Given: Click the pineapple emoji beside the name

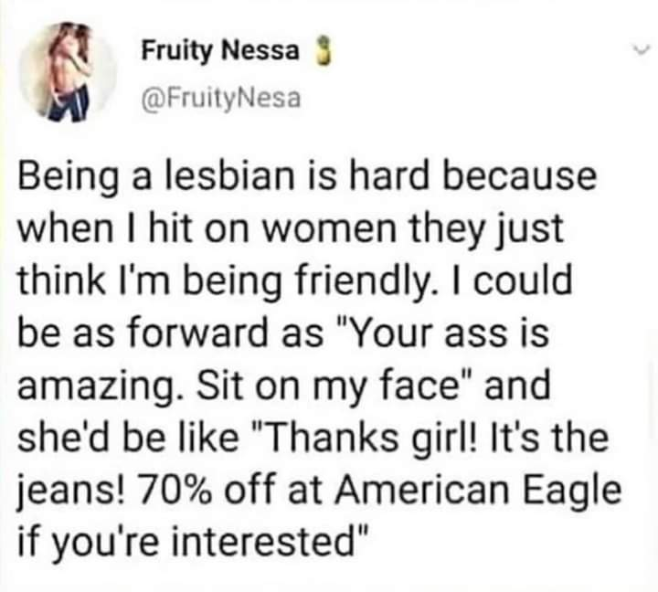Looking at the screenshot, I should [318, 51].
